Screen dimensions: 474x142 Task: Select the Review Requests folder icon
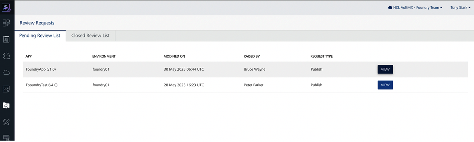(6, 106)
